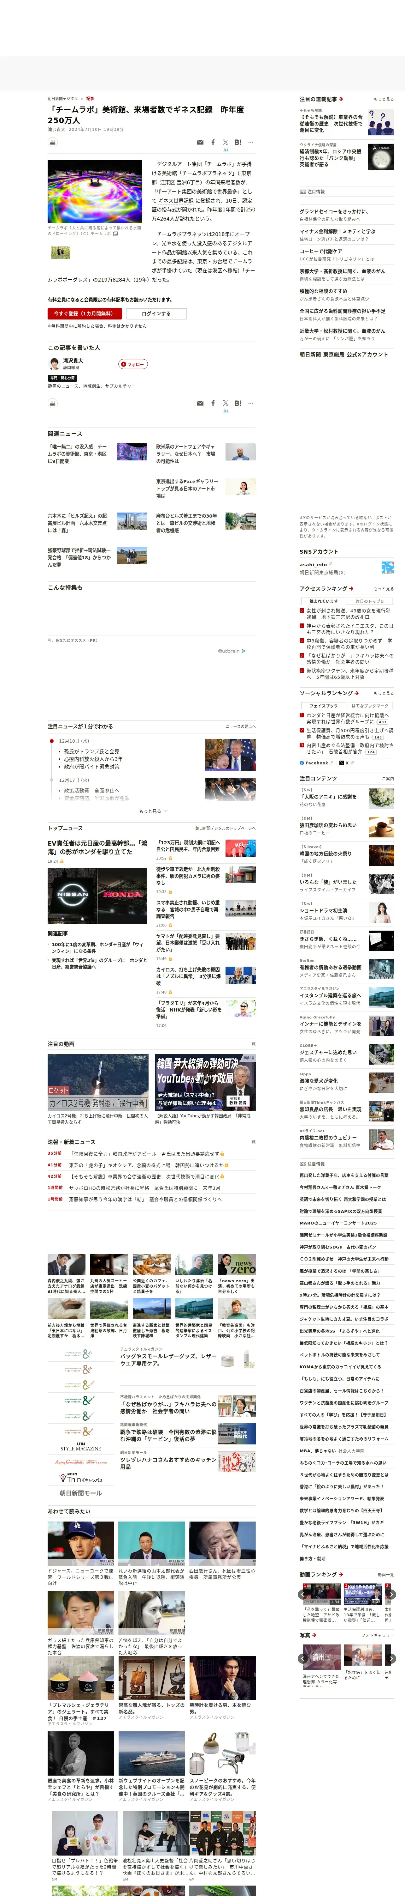The width and height of the screenshot is (405, 1896).
Task: Open 働き方・就活 sidebar link
Action: point(312,1559)
